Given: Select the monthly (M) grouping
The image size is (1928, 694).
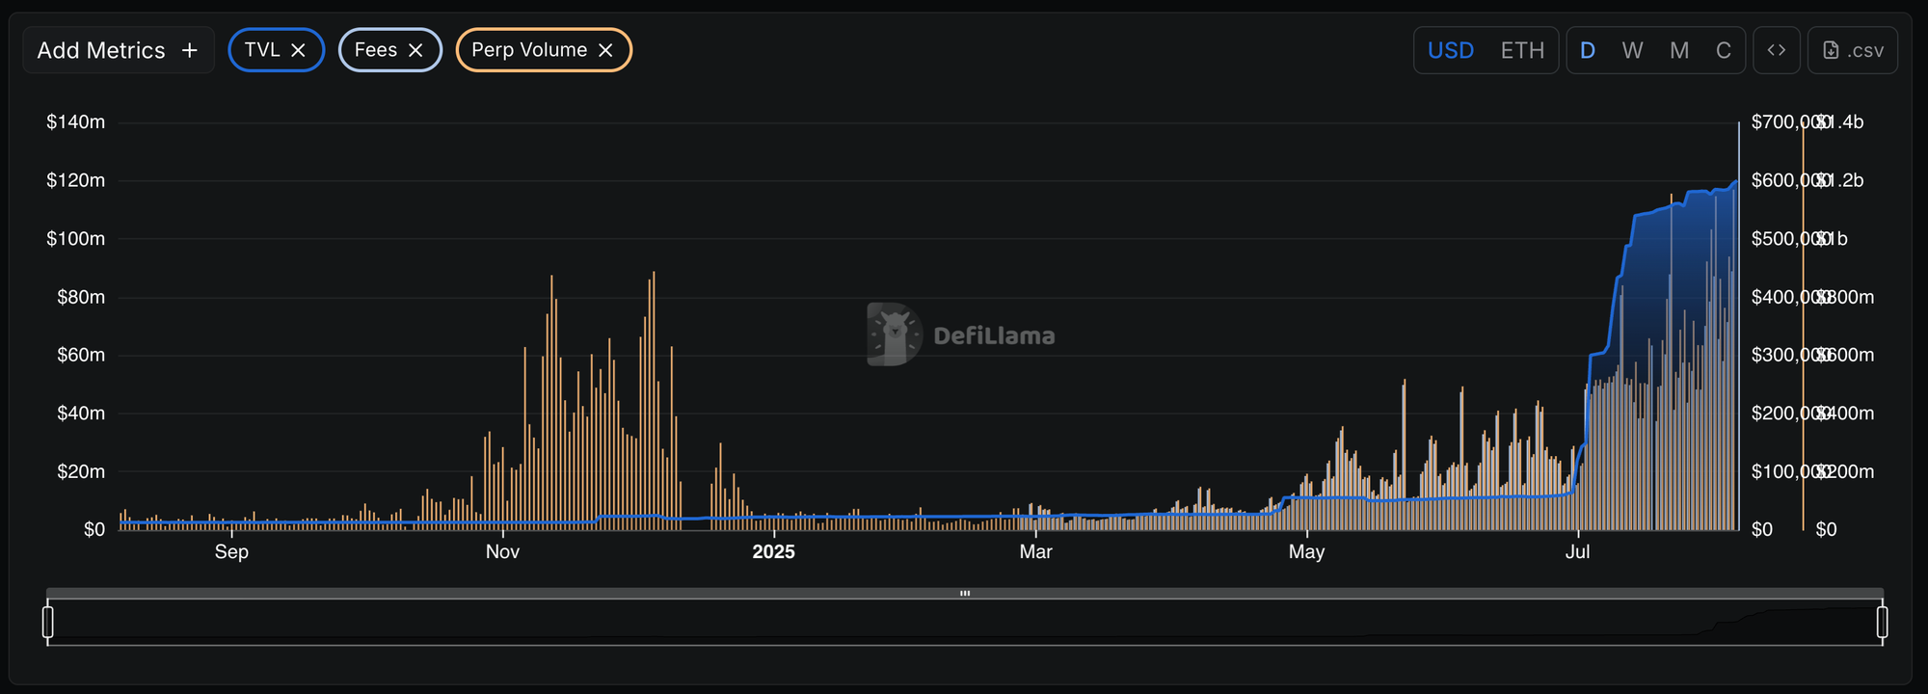Looking at the screenshot, I should [x=1679, y=50].
